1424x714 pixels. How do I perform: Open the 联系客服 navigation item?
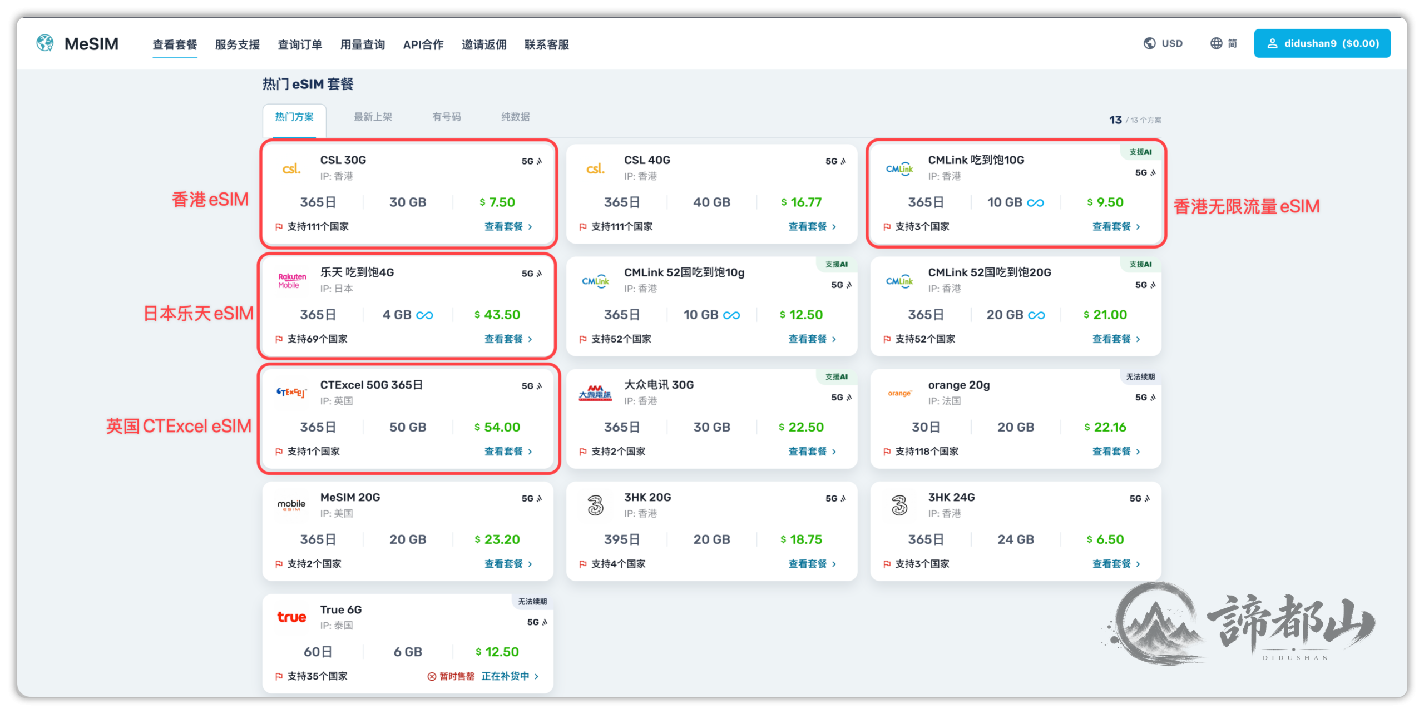coord(547,44)
